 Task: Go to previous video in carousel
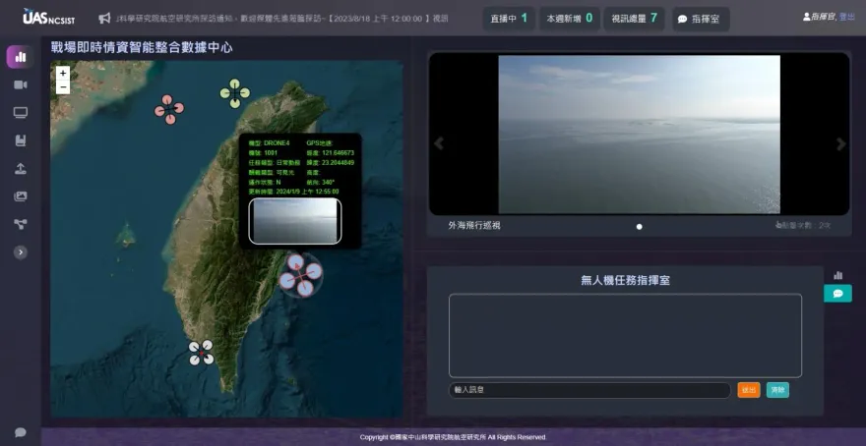439,144
